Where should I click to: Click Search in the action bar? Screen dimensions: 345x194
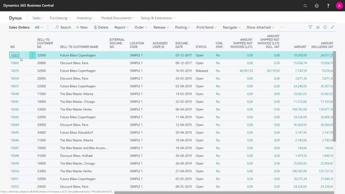[x=63, y=27]
